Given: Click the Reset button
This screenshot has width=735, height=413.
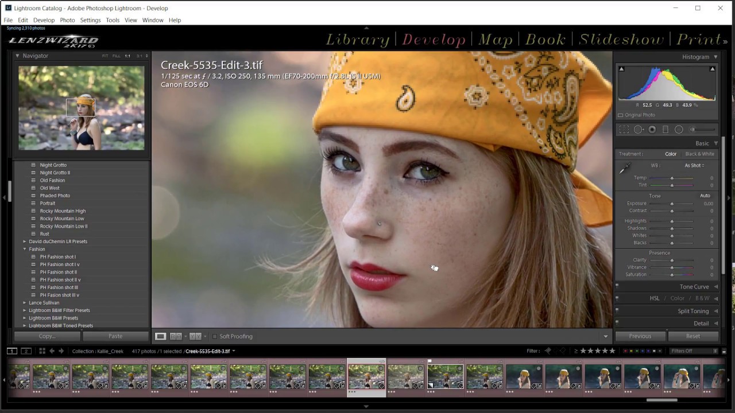Looking at the screenshot, I should point(693,336).
